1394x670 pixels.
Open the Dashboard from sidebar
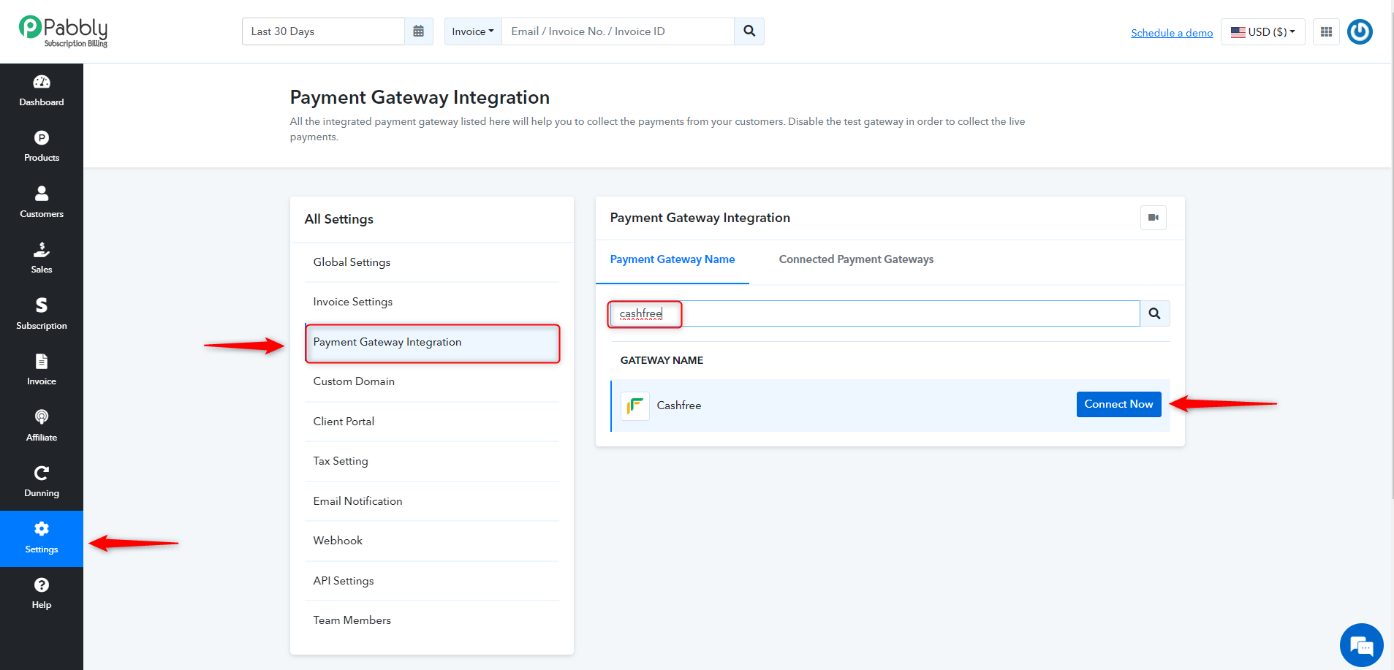coord(42,91)
